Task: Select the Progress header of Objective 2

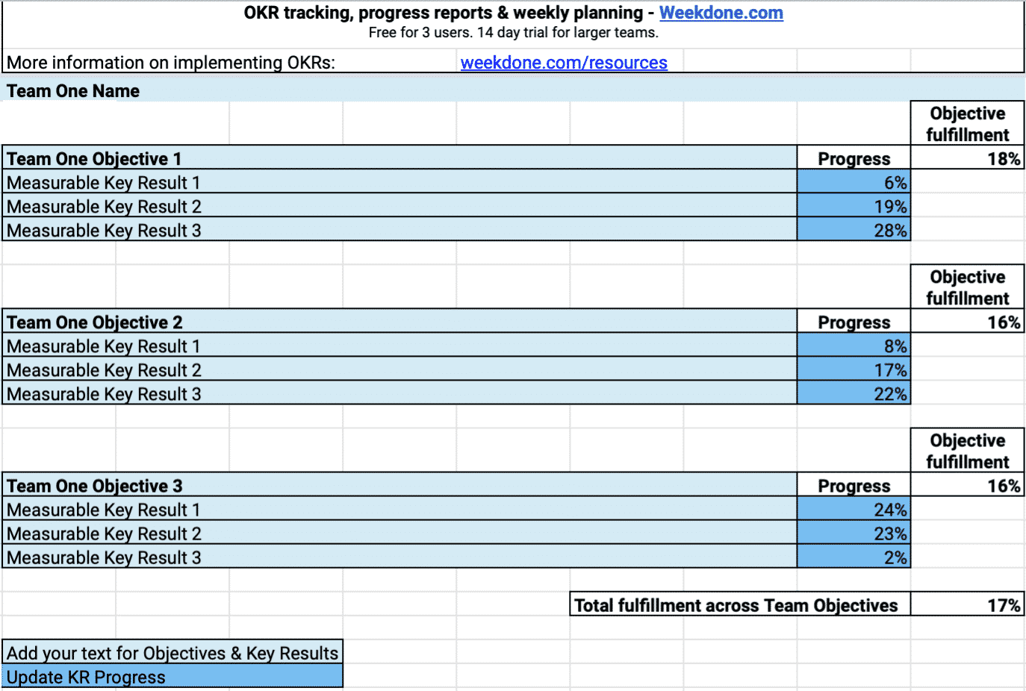Action: 854,322
